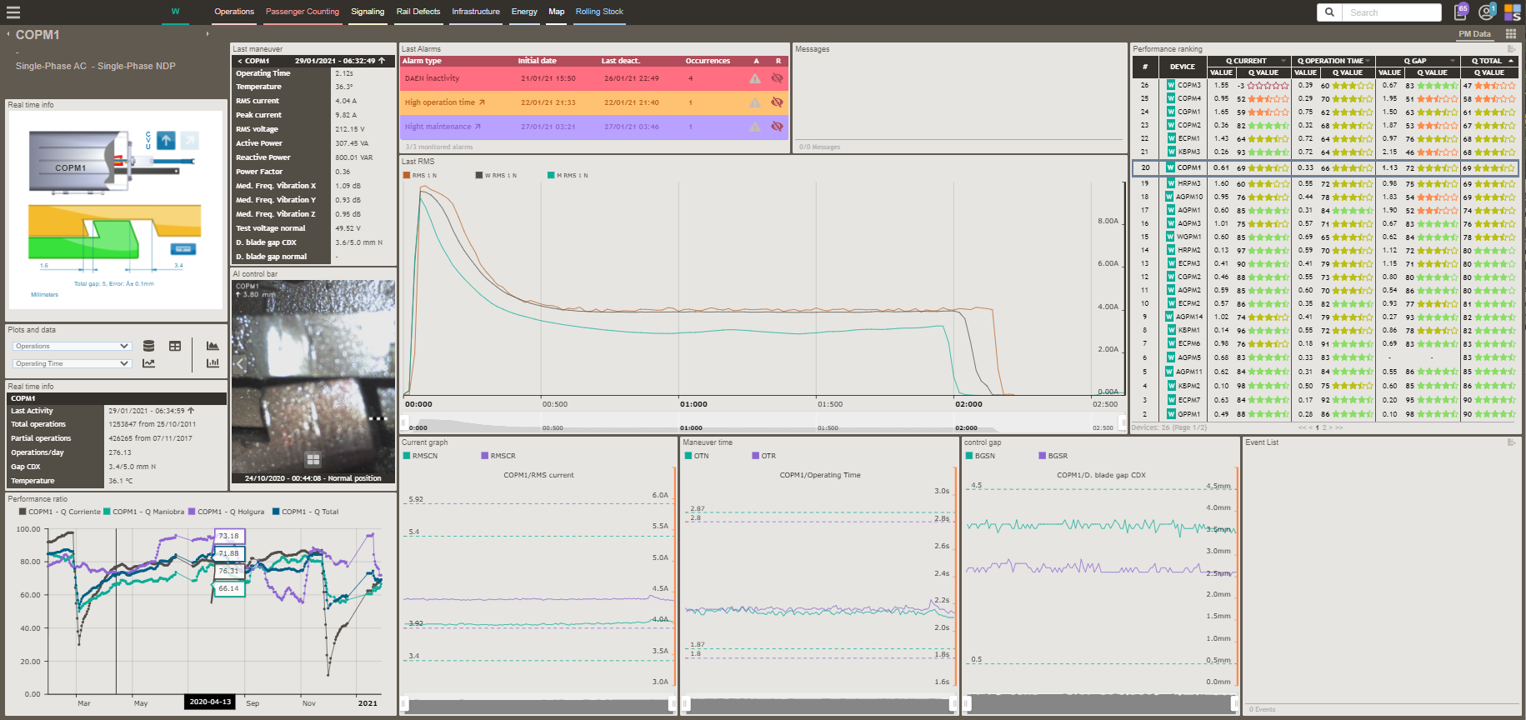Image resolution: width=1526 pixels, height=720 pixels.
Task: Switch to the Operations tab
Action: point(234,12)
